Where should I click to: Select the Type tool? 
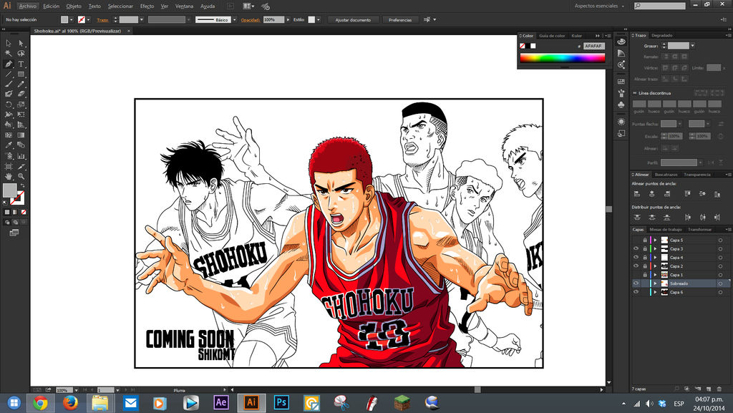21,64
